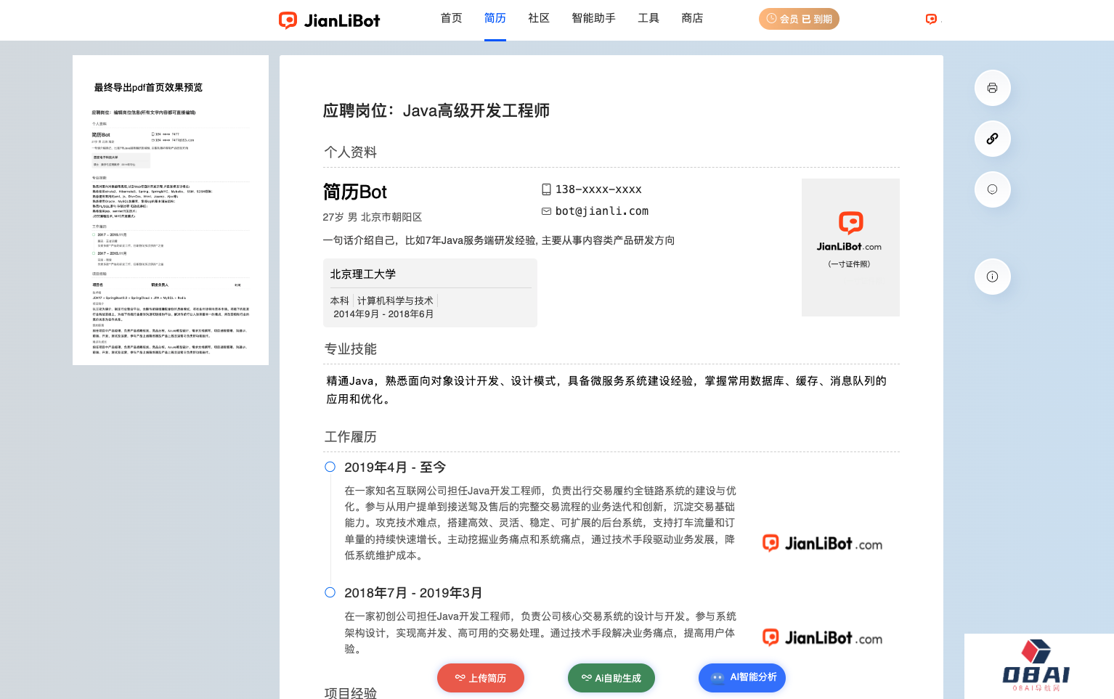Screen dimensions: 1114x699
Task: Open the 社区 menu item
Action: click(x=538, y=18)
